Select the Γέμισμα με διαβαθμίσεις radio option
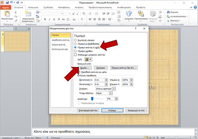 (75, 44)
